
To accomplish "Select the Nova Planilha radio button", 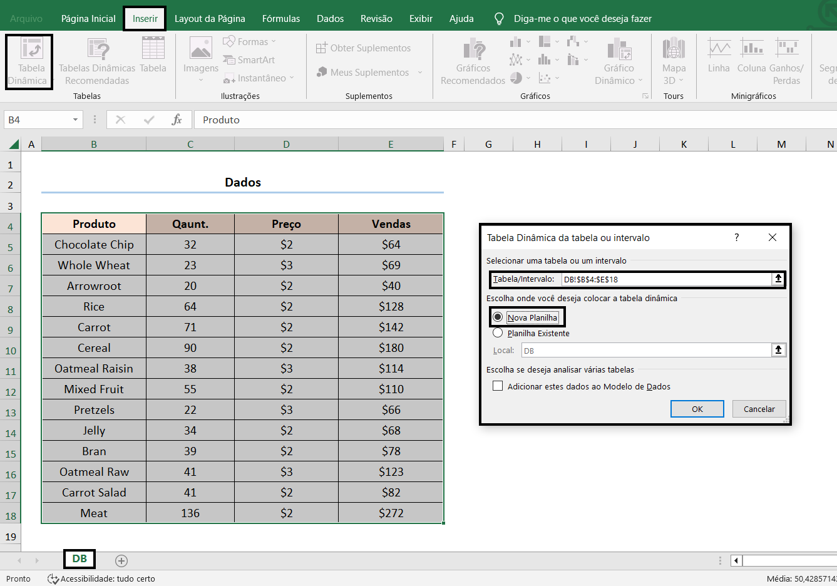I will pos(498,316).
